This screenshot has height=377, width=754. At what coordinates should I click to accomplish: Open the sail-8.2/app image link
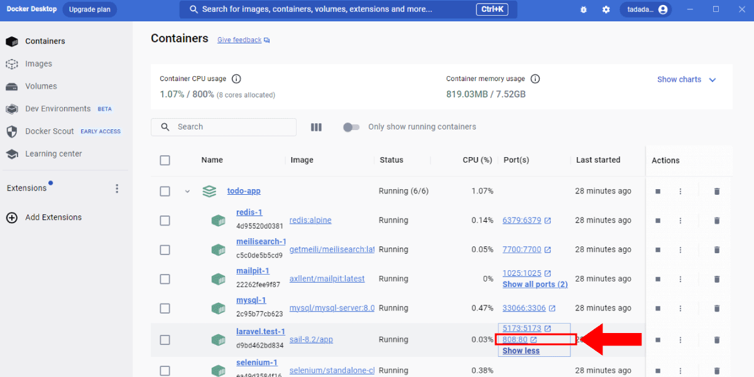point(311,340)
